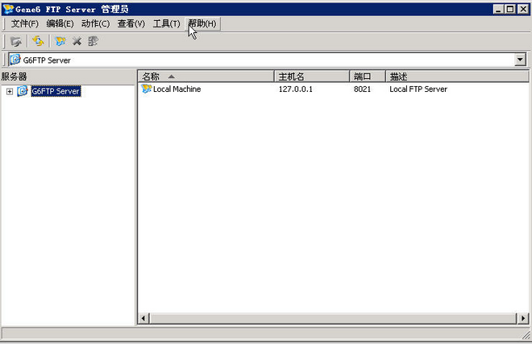Sort by the 主机名 column header
Viewport: 532px width, 344px height.
[x=311, y=77]
